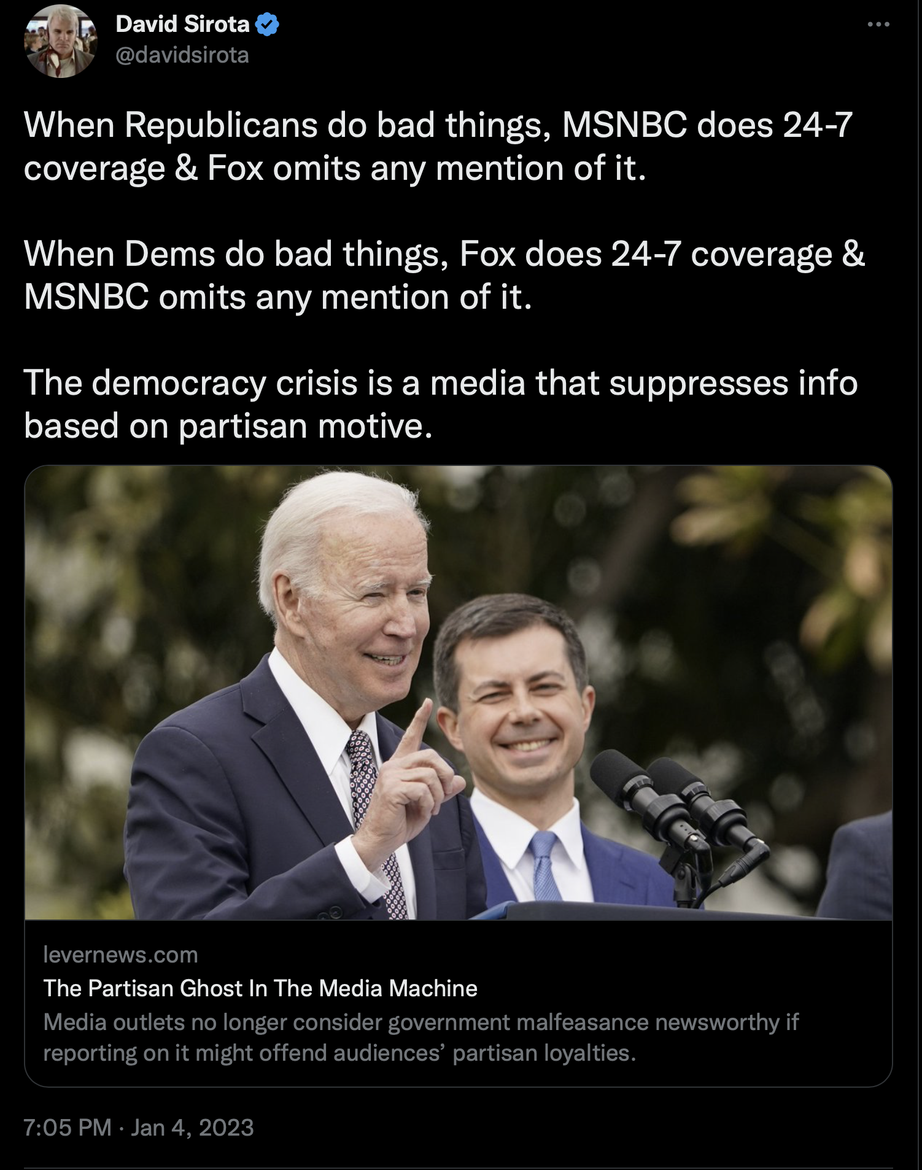Screen dimensions: 922x1170
Task: Click the democracy crisis paragraph text
Action: [x=441, y=405]
